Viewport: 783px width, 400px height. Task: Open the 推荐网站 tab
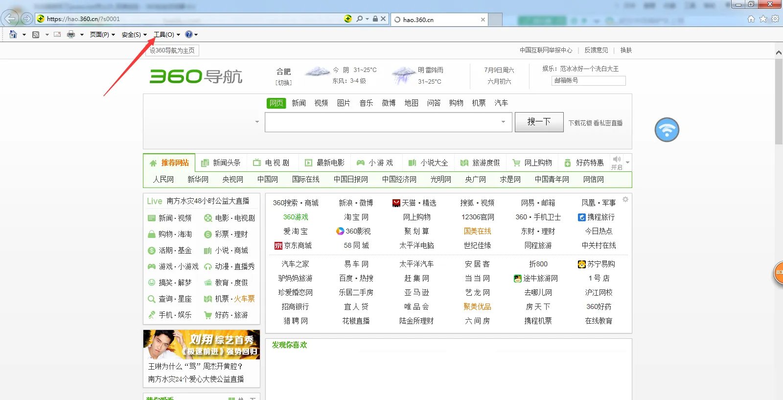click(x=169, y=163)
